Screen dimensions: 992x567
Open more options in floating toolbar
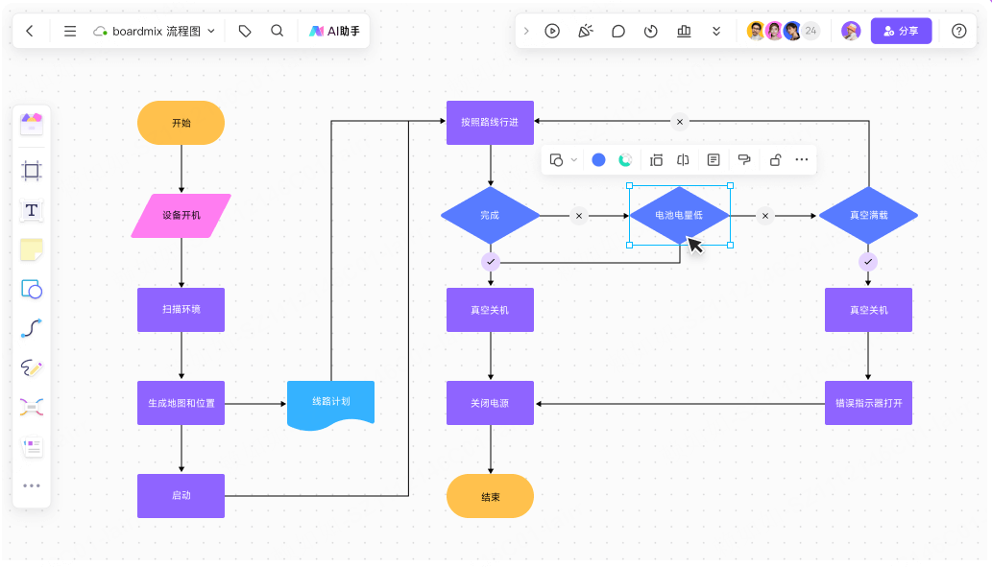point(802,160)
